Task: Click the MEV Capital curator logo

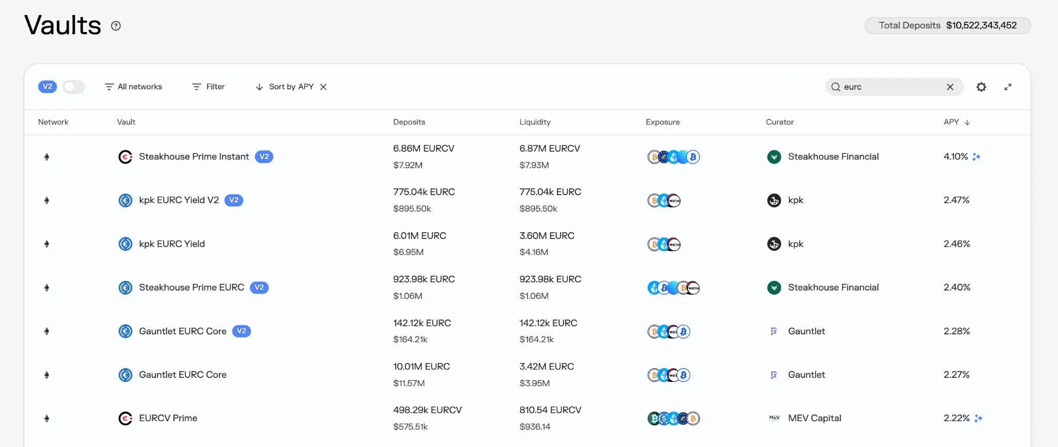Action: click(x=774, y=418)
